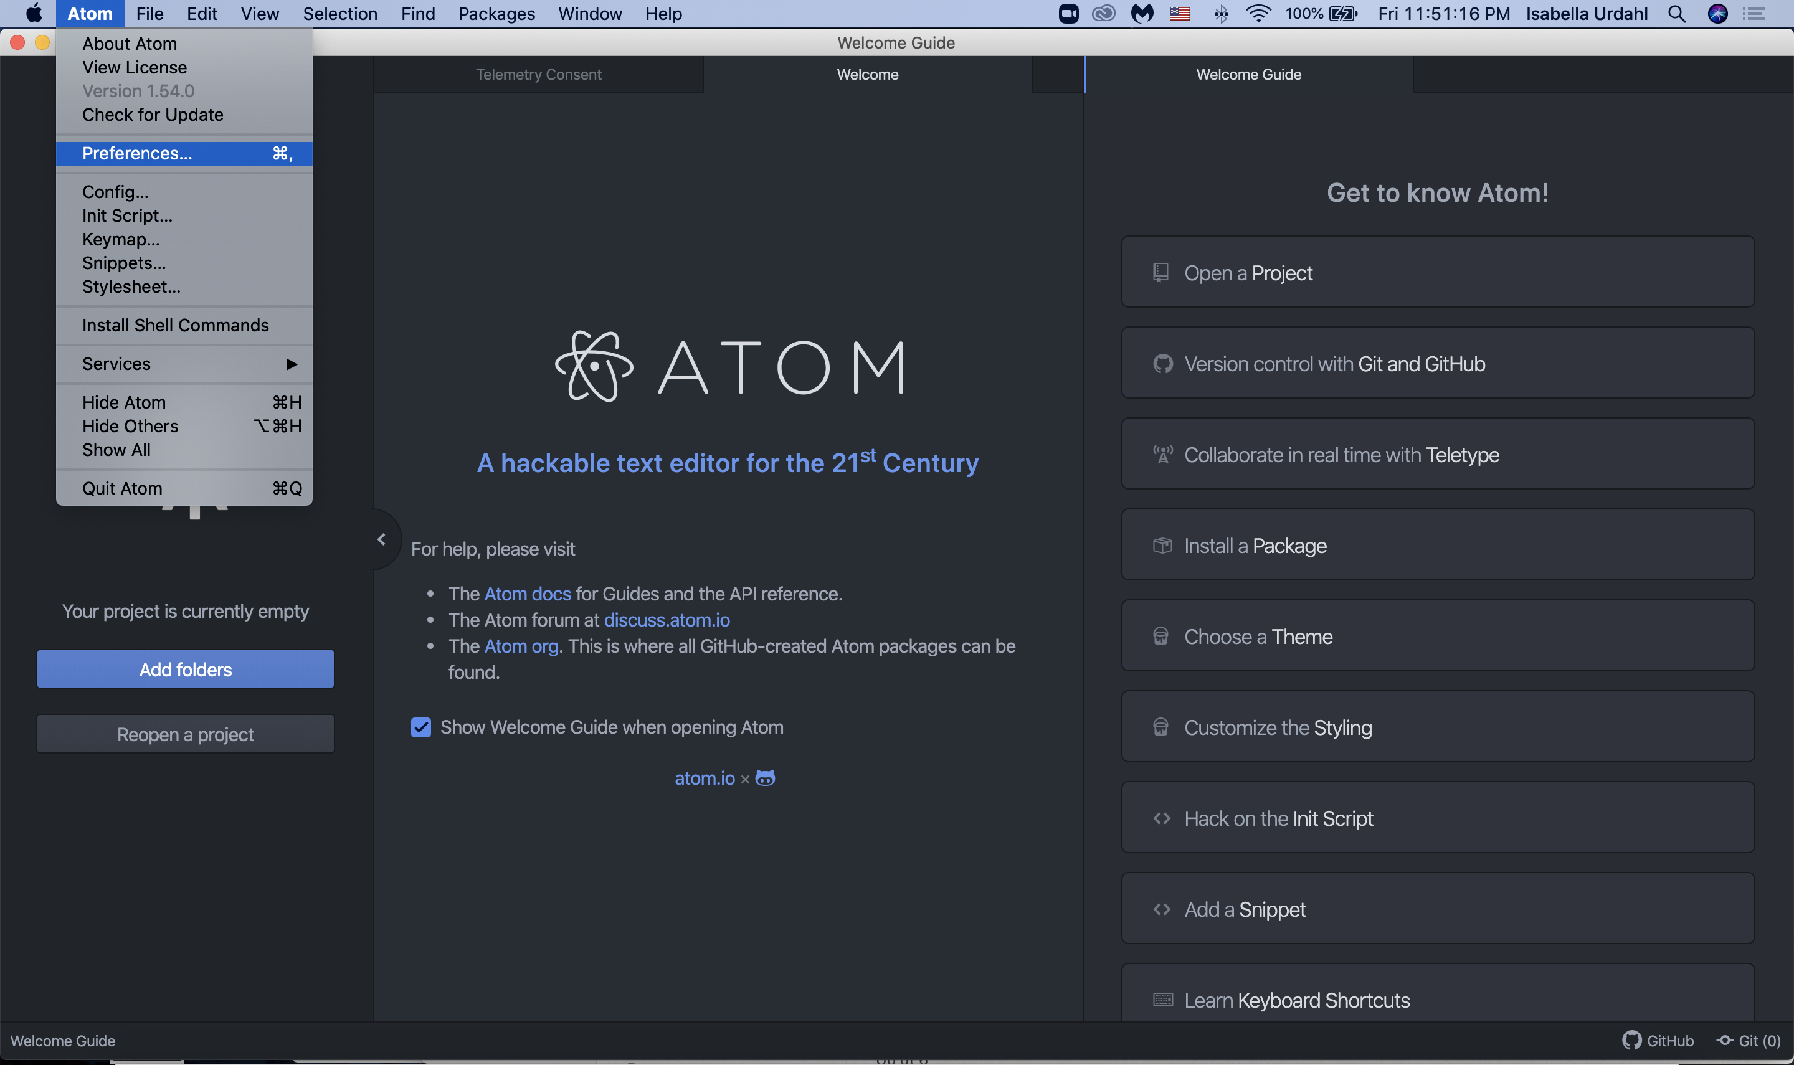Open the discuss.atom.io link

(x=667, y=620)
